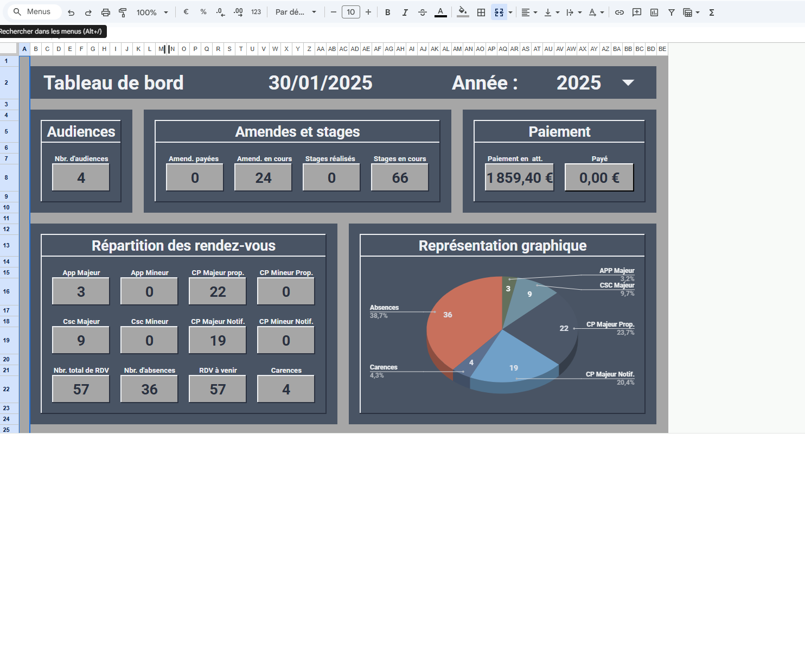Toggle strikethrough formatting
This screenshot has height=650, width=805.
pos(423,12)
